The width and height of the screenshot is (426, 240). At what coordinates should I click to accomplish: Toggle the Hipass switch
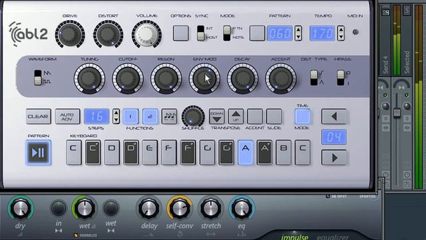[x=340, y=77]
